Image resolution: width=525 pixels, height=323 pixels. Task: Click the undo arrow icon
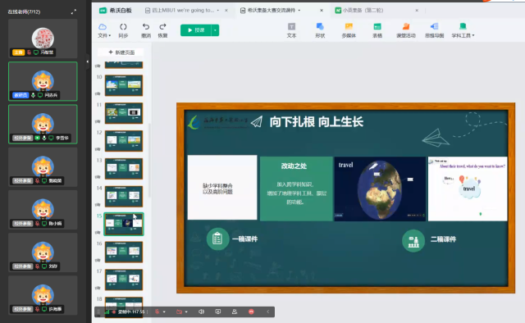pyautogui.click(x=146, y=30)
